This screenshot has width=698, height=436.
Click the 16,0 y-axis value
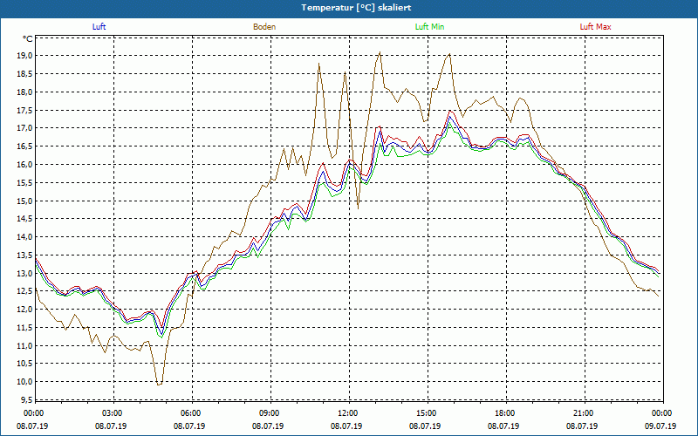[x=24, y=165]
